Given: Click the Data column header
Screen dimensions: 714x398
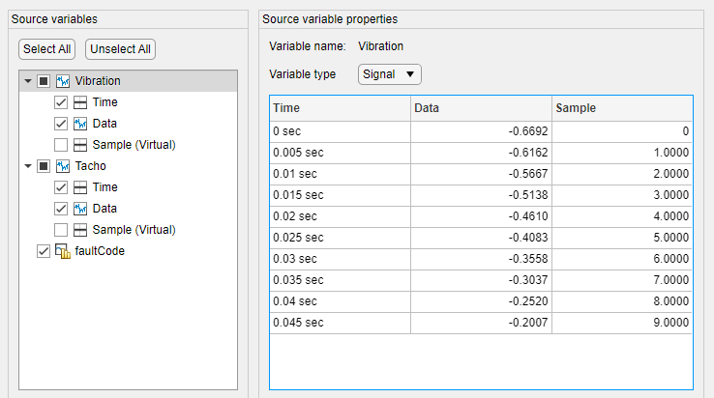Looking at the screenshot, I should (x=481, y=108).
